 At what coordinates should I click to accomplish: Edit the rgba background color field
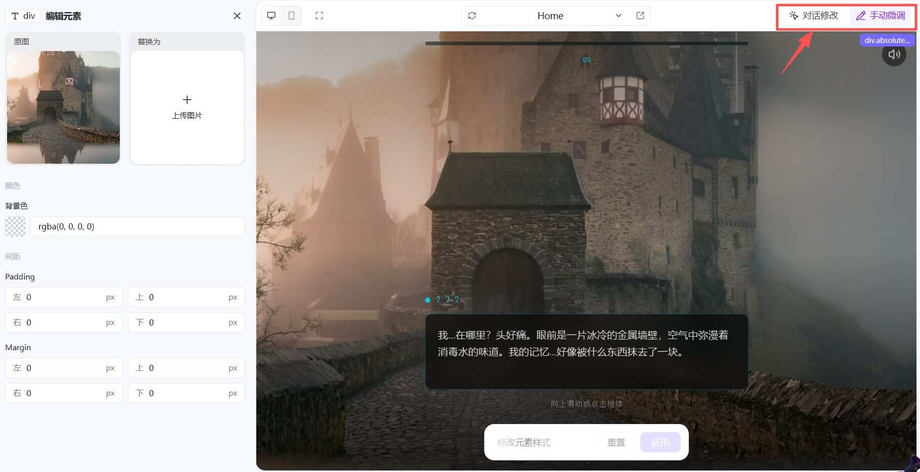pos(137,226)
